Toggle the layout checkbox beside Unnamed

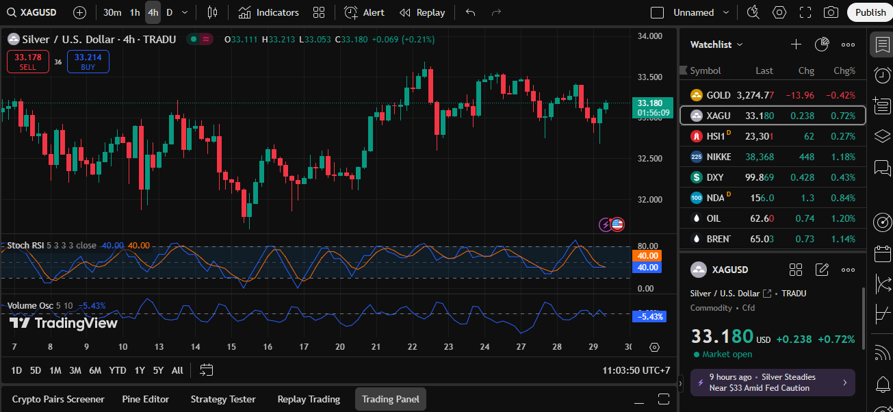pos(657,12)
